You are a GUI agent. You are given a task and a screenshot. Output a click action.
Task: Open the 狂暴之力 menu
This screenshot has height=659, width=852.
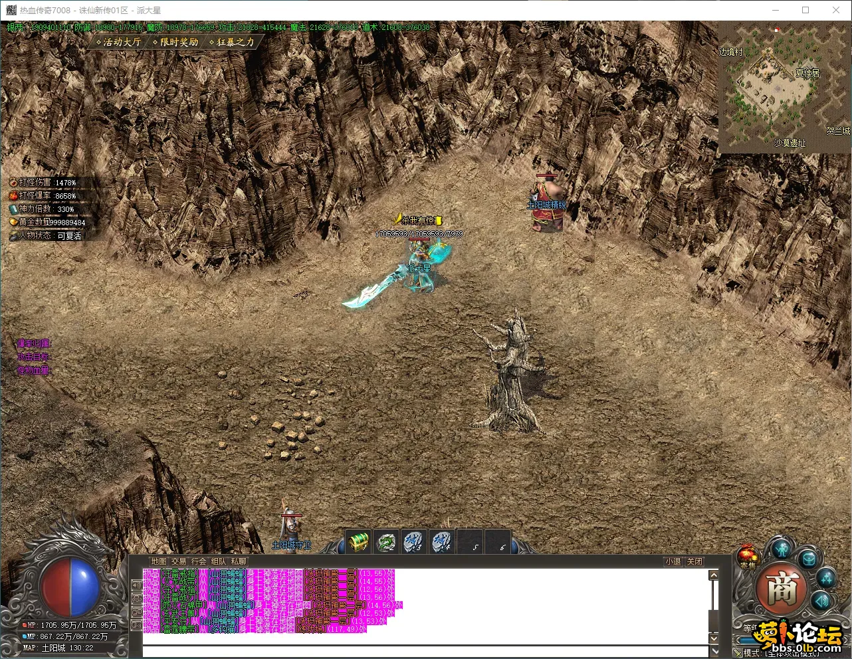(x=232, y=42)
